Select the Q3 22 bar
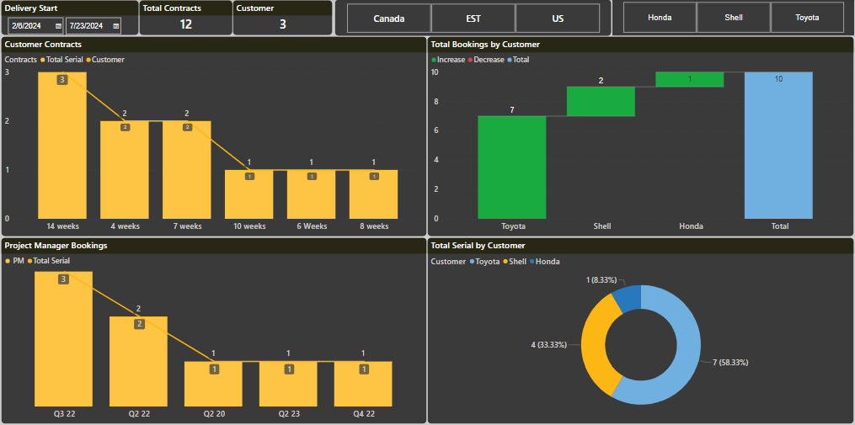Image resolution: width=855 pixels, height=425 pixels. 63,339
